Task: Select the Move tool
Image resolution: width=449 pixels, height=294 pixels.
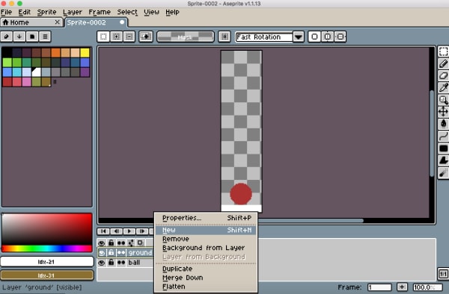Action: pos(443,112)
